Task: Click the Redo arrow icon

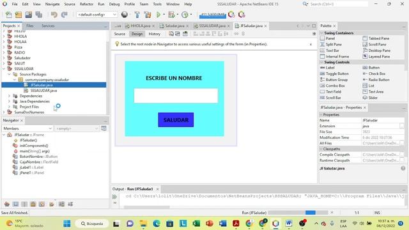Action: [x=64, y=15]
